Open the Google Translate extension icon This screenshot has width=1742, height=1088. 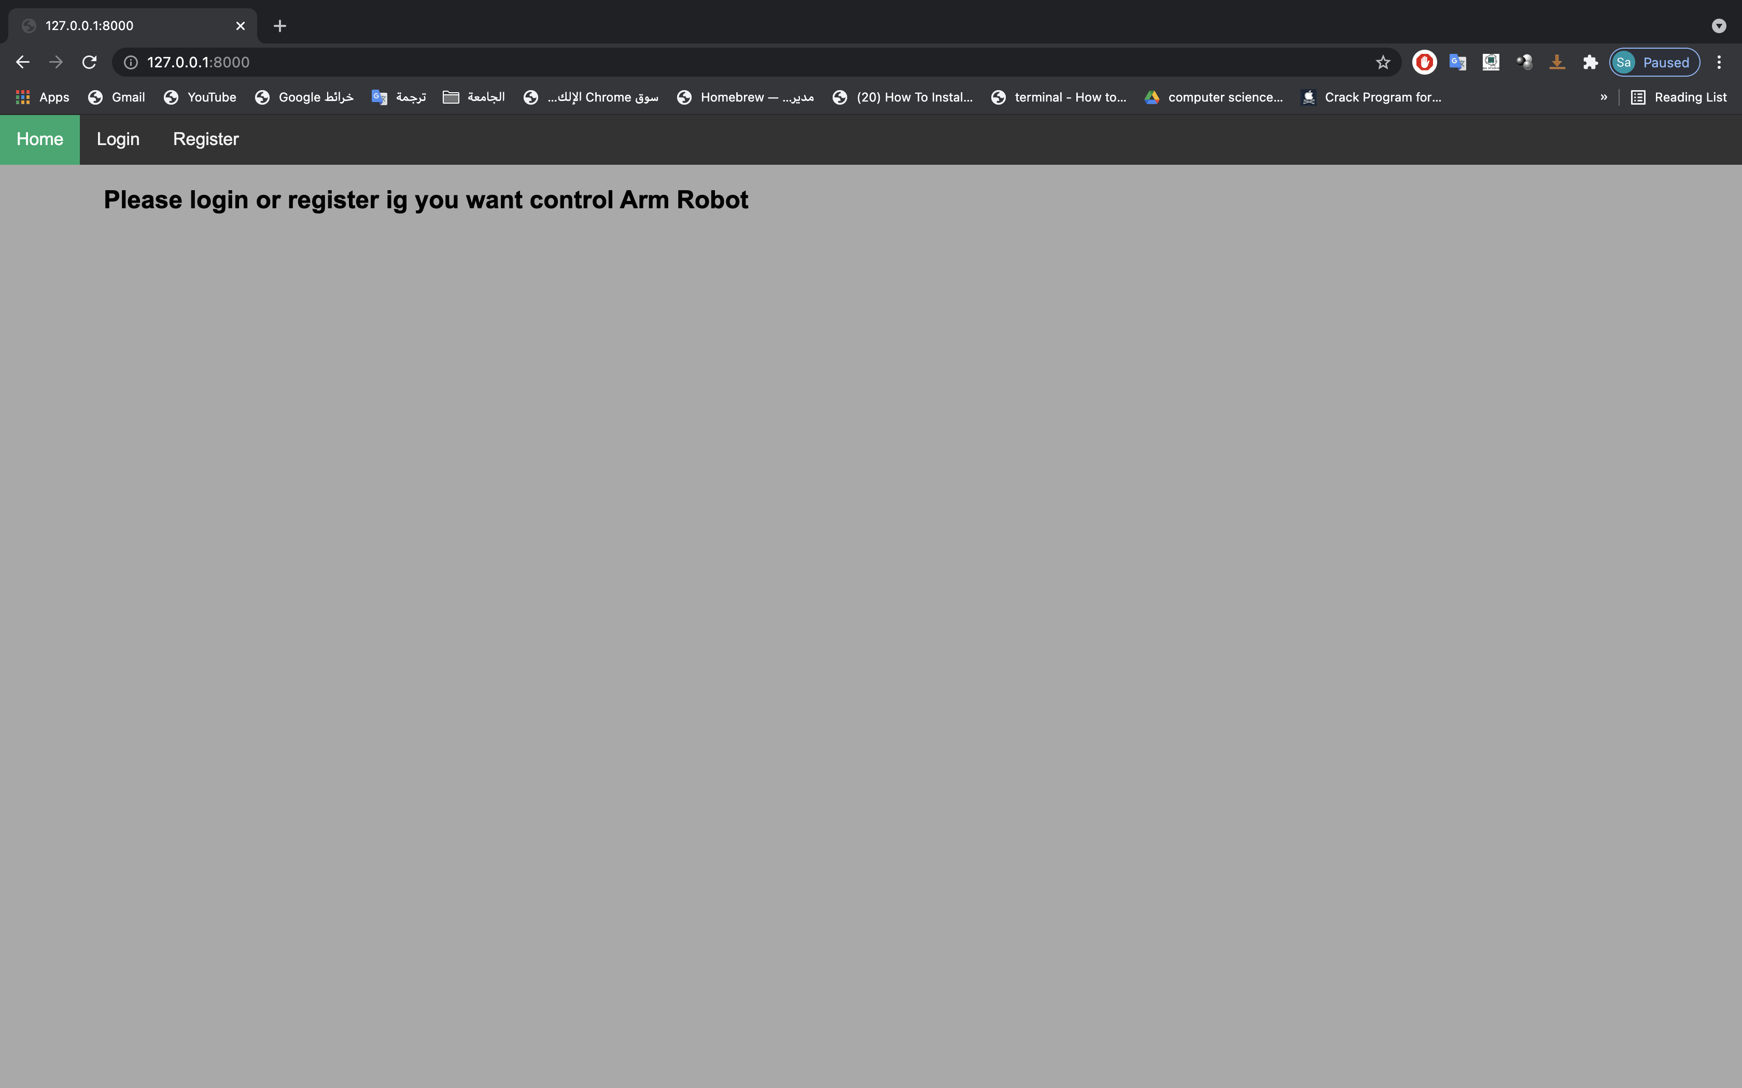1458,62
